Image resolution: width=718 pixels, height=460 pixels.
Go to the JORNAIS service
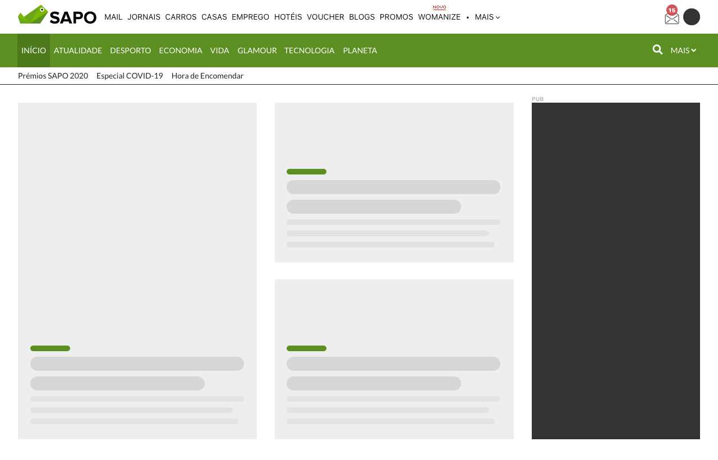point(144,17)
